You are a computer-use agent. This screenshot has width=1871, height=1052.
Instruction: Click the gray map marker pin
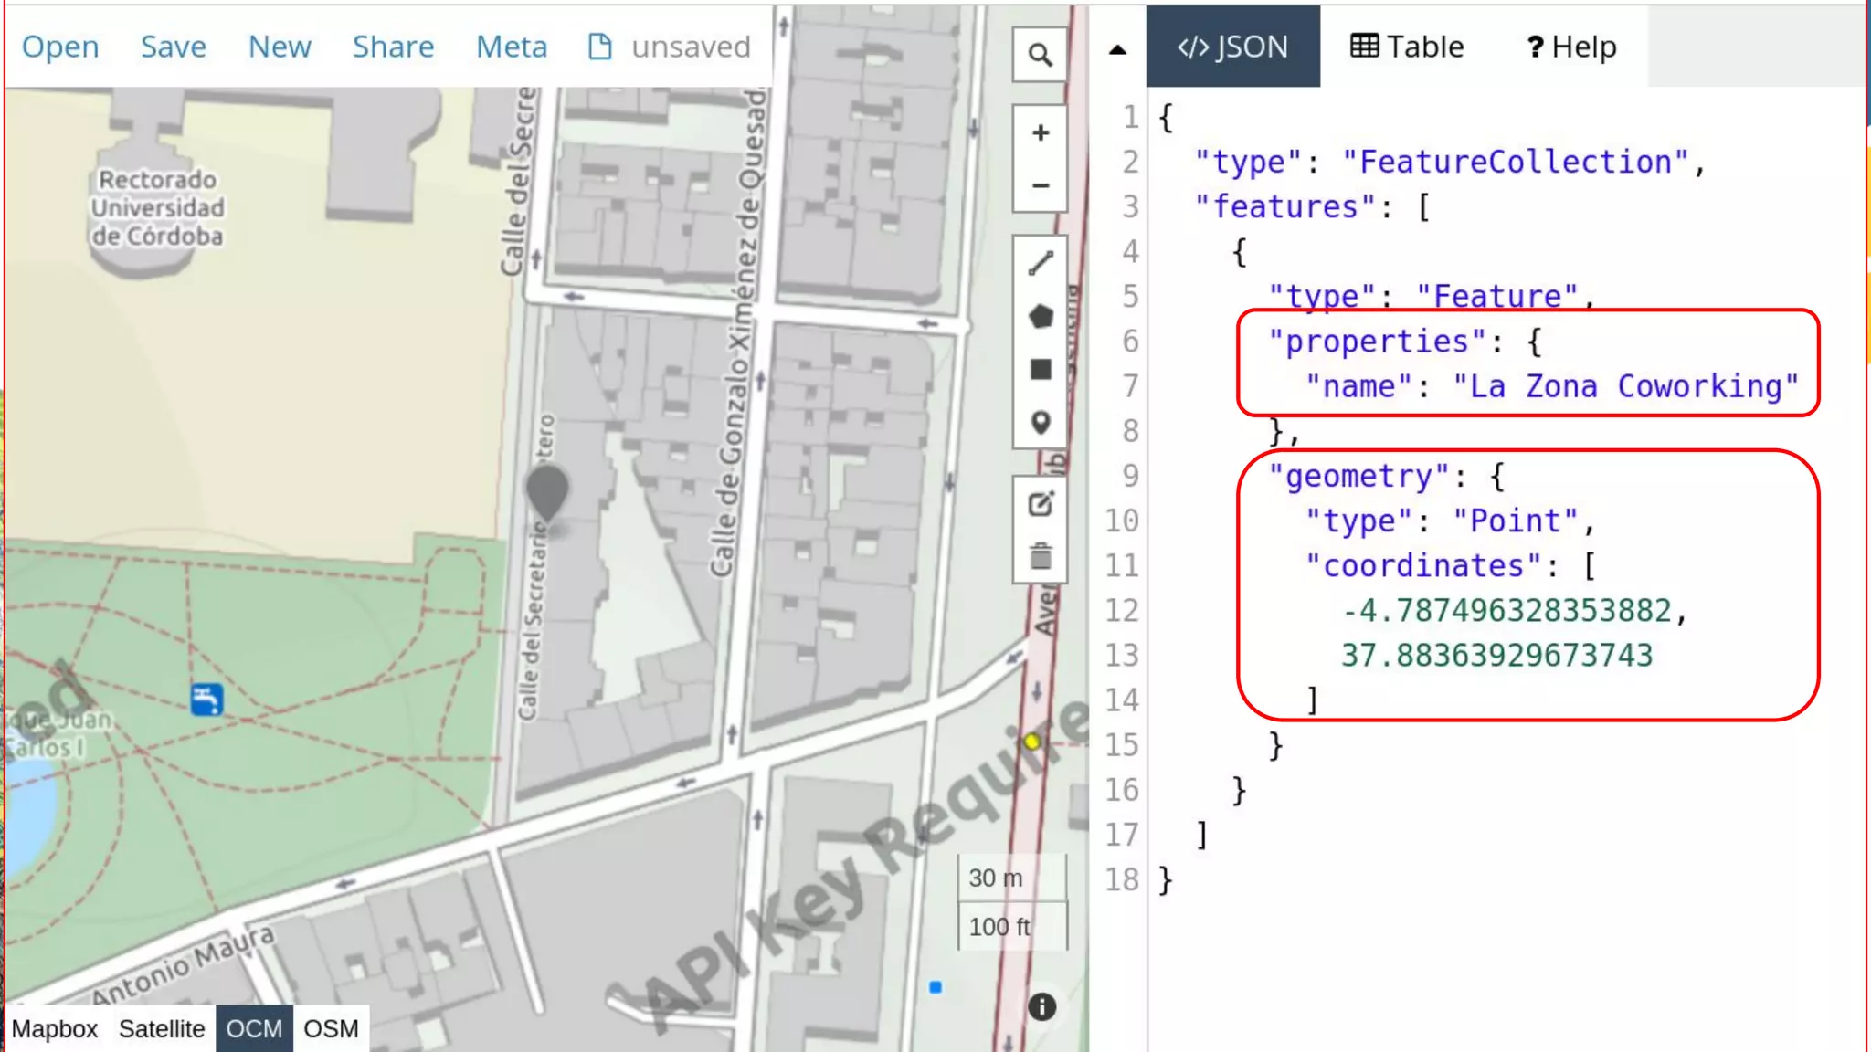coord(547,489)
